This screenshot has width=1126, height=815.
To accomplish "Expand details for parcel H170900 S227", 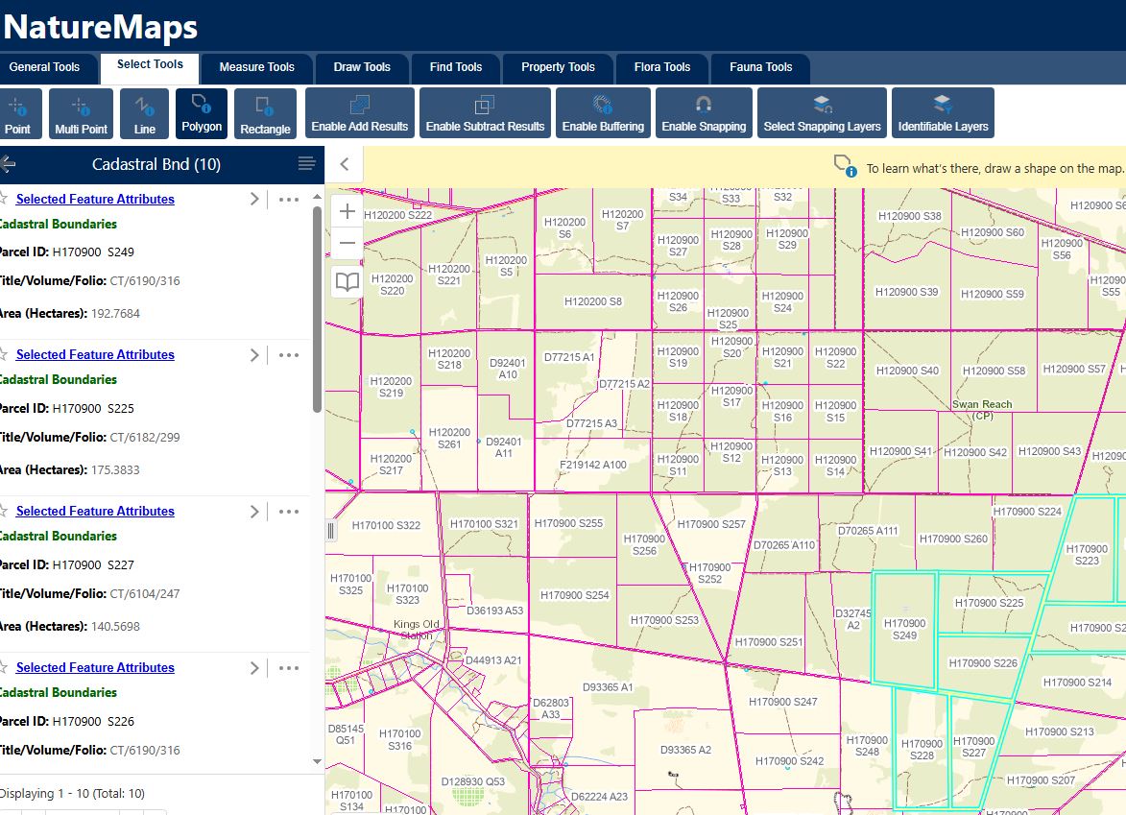I will tap(254, 512).
